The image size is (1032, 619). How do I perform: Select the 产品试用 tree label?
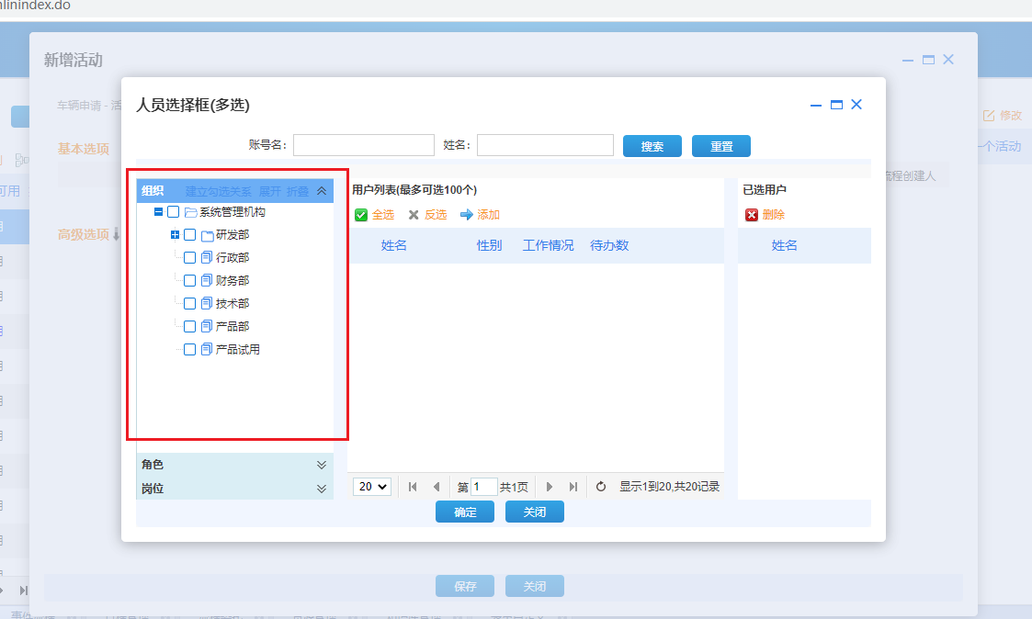tap(238, 349)
